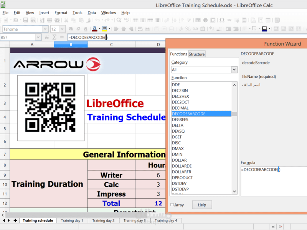This screenshot has height=230, width=307.
Task: Apply percent number format
Action: point(188,28)
